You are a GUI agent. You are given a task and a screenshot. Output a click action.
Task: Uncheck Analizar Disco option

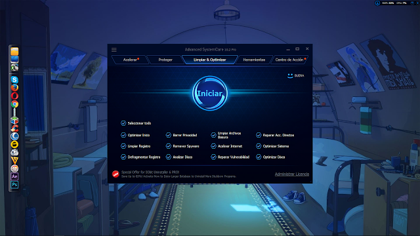point(169,157)
